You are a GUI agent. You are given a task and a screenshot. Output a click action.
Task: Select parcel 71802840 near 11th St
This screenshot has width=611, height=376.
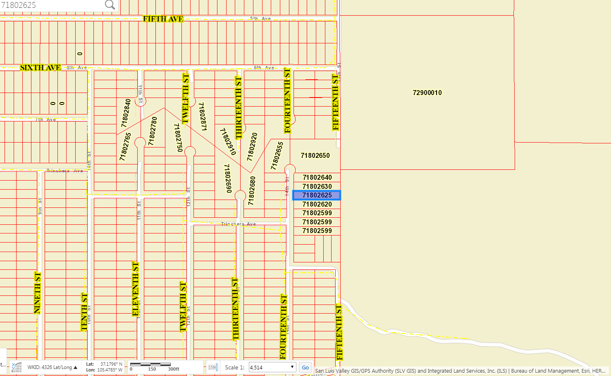click(x=126, y=113)
